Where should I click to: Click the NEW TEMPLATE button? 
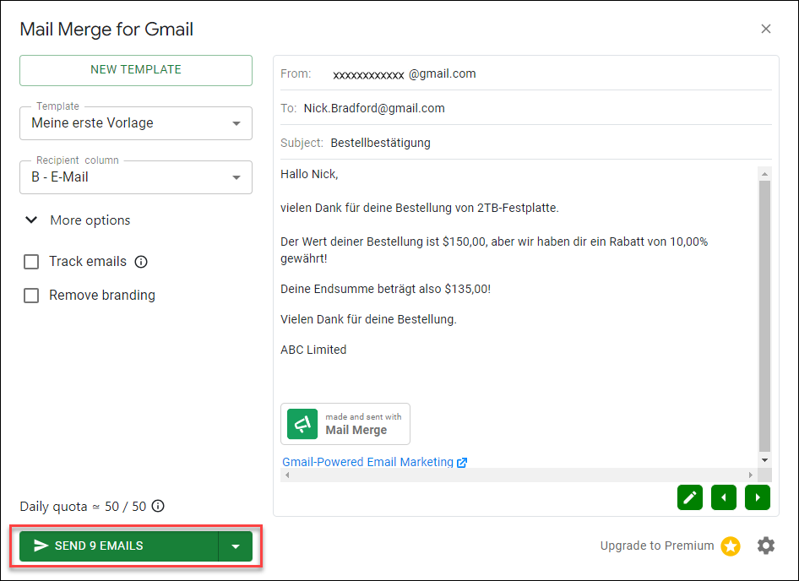coord(136,70)
